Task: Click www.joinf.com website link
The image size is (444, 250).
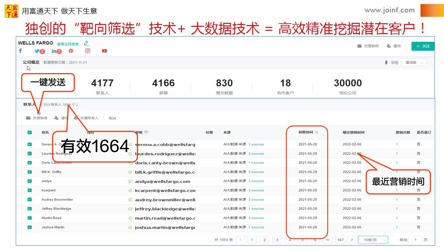Action: pos(389,10)
